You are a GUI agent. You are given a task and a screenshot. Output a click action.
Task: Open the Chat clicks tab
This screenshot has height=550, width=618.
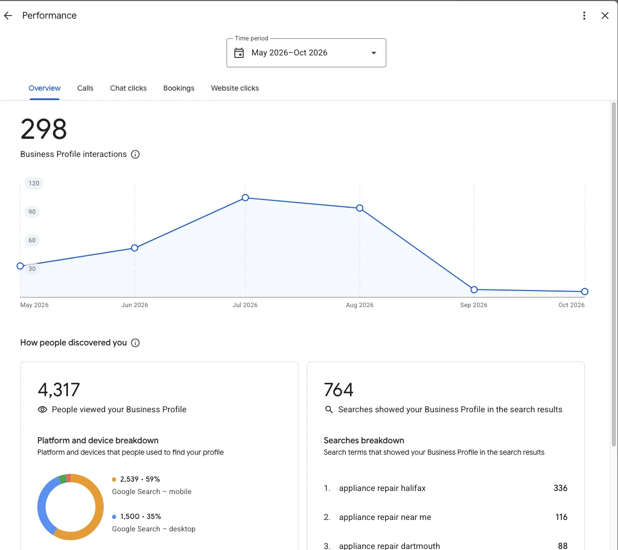pyautogui.click(x=128, y=88)
